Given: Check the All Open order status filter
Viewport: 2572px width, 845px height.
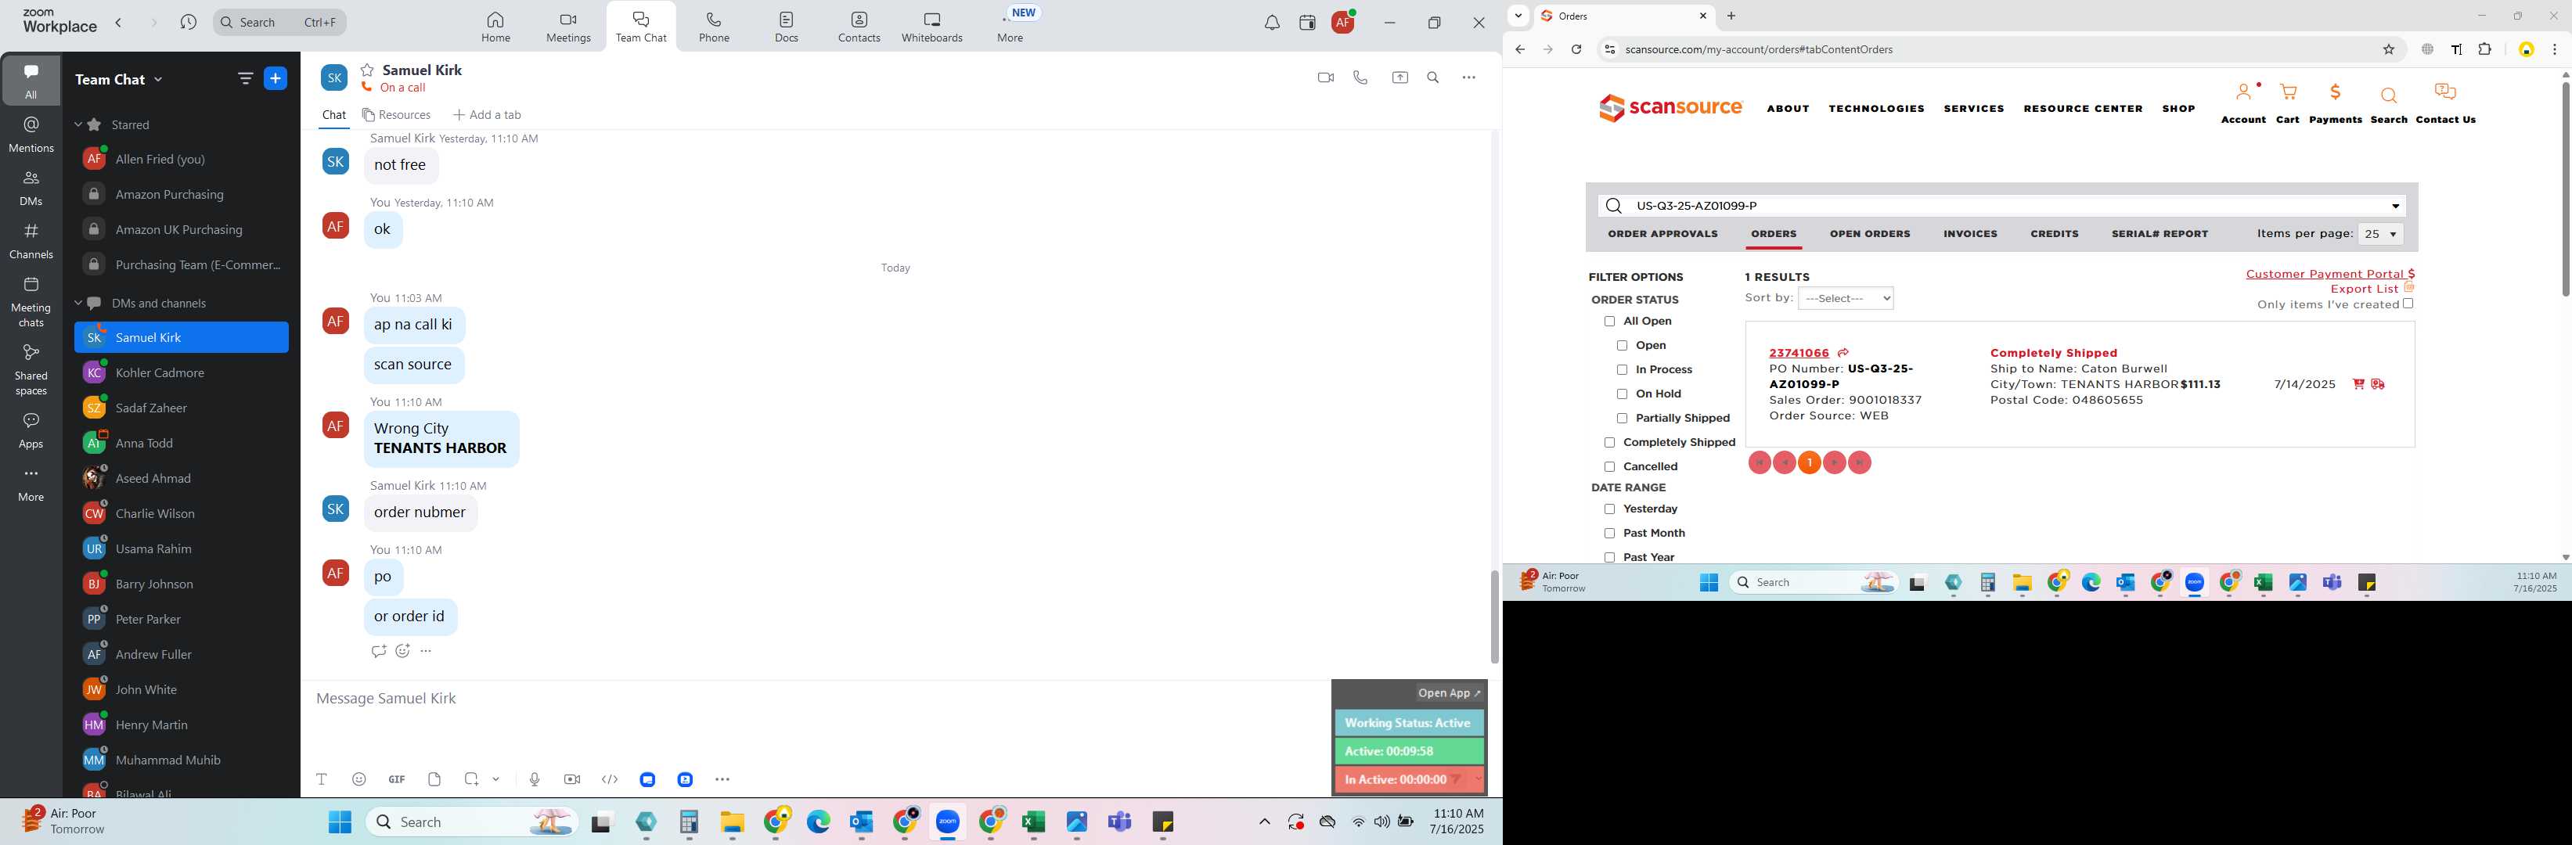Looking at the screenshot, I should [x=1608, y=322].
